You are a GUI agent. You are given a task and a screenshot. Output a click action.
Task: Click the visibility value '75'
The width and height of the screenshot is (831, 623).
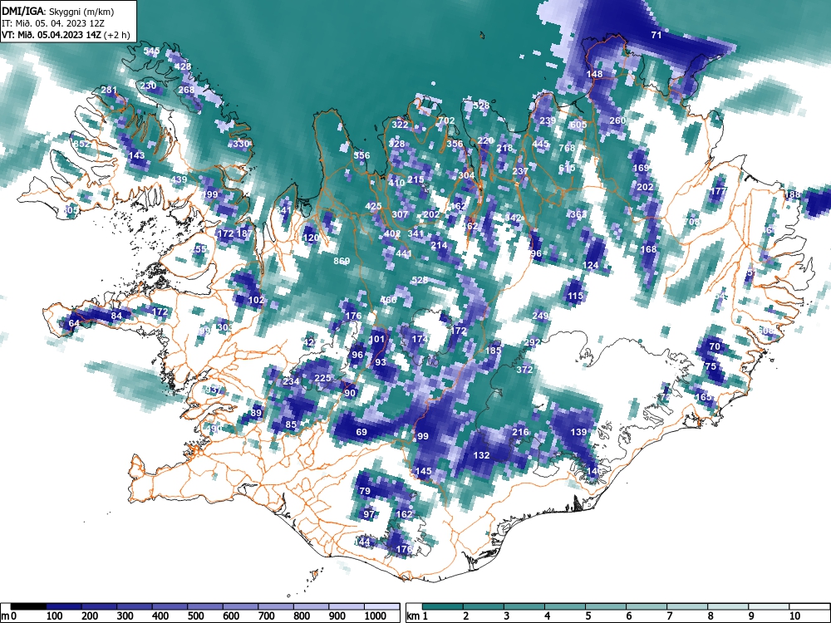(711, 365)
